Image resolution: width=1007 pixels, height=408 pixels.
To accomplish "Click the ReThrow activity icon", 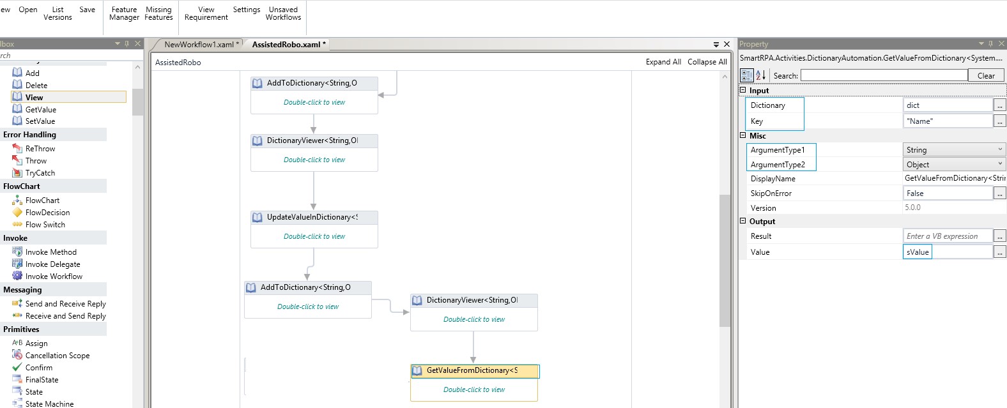I will (x=17, y=149).
